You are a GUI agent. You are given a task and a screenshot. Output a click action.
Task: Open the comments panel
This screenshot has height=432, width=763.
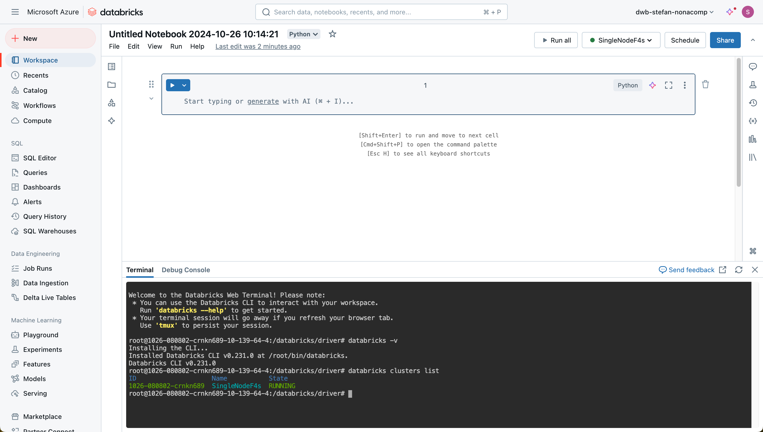coord(753,67)
